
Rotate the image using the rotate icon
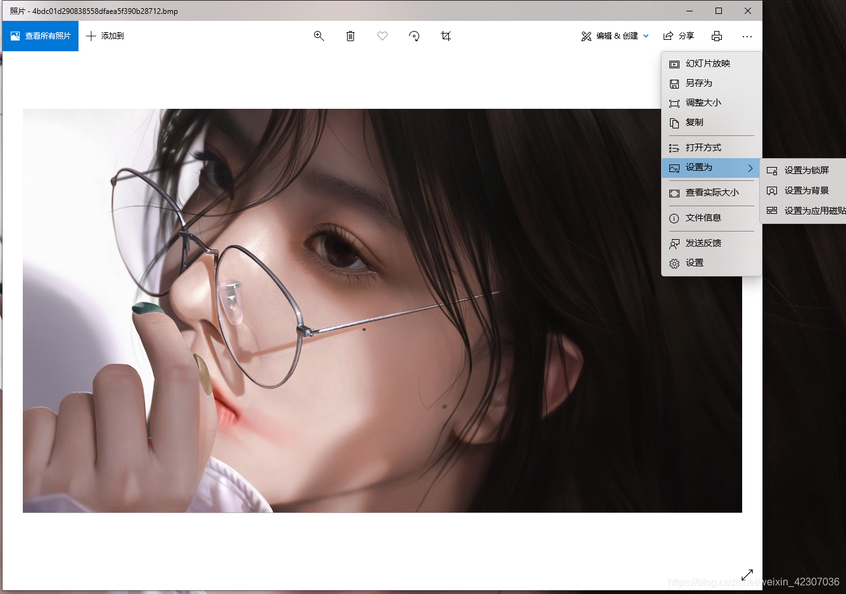tap(414, 36)
